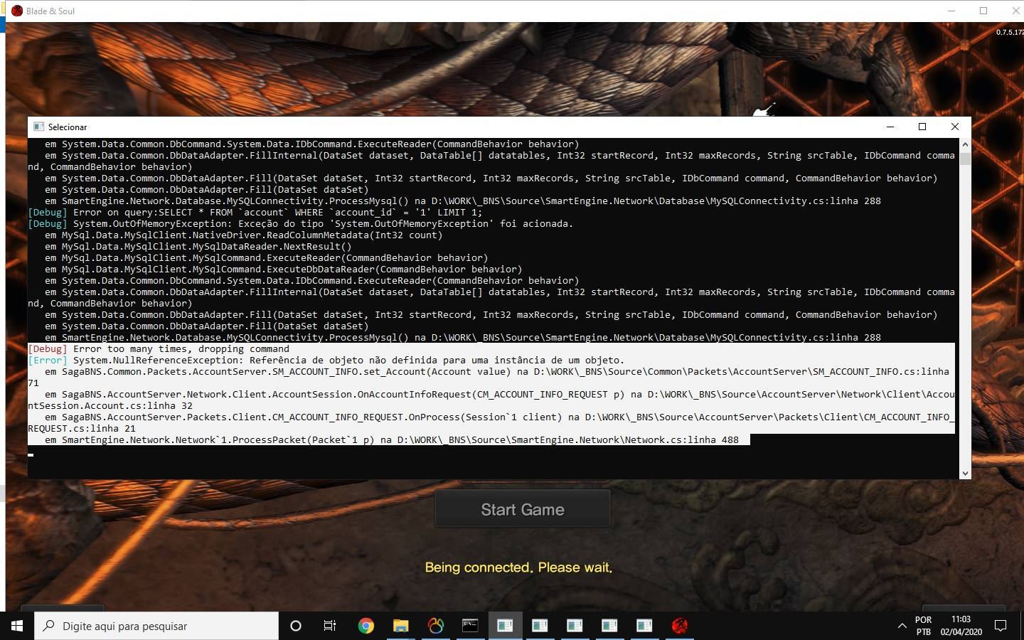Click the console vertical scrollbar thumb
The height and width of the screenshot is (640, 1024).
(x=965, y=158)
